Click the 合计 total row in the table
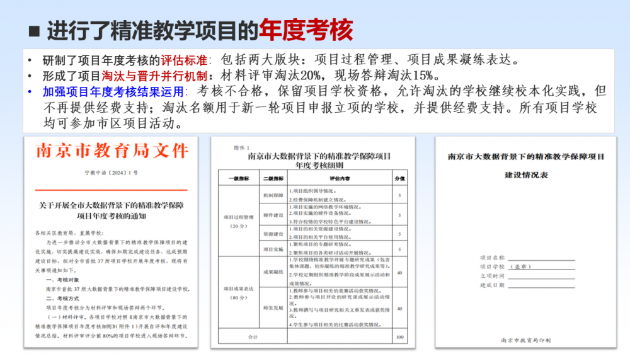This screenshot has width=630, height=354. [x=252, y=337]
